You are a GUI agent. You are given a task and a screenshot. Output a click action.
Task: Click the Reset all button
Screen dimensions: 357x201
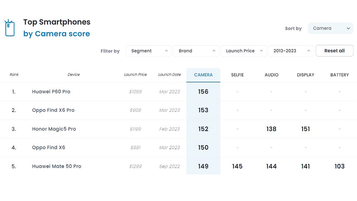334,51
